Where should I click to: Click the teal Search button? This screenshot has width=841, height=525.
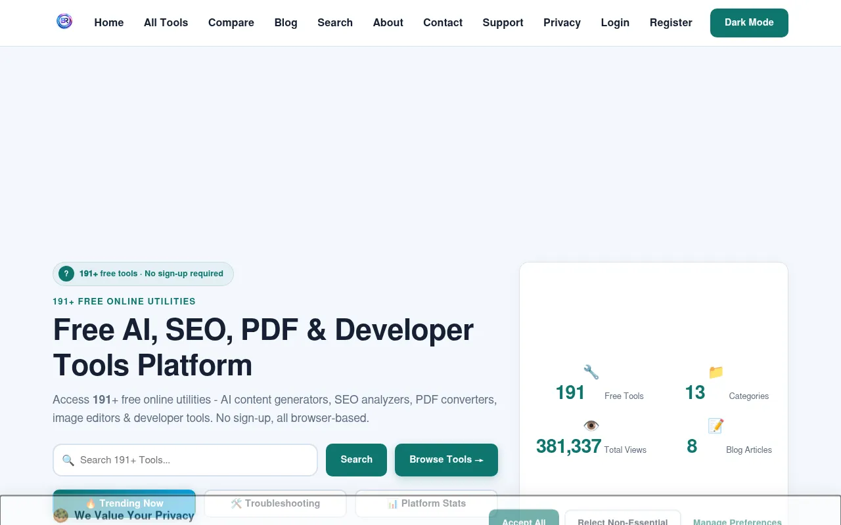357,460
